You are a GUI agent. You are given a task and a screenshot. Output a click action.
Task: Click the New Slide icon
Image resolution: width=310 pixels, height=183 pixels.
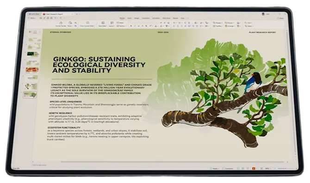[x=103, y=23]
